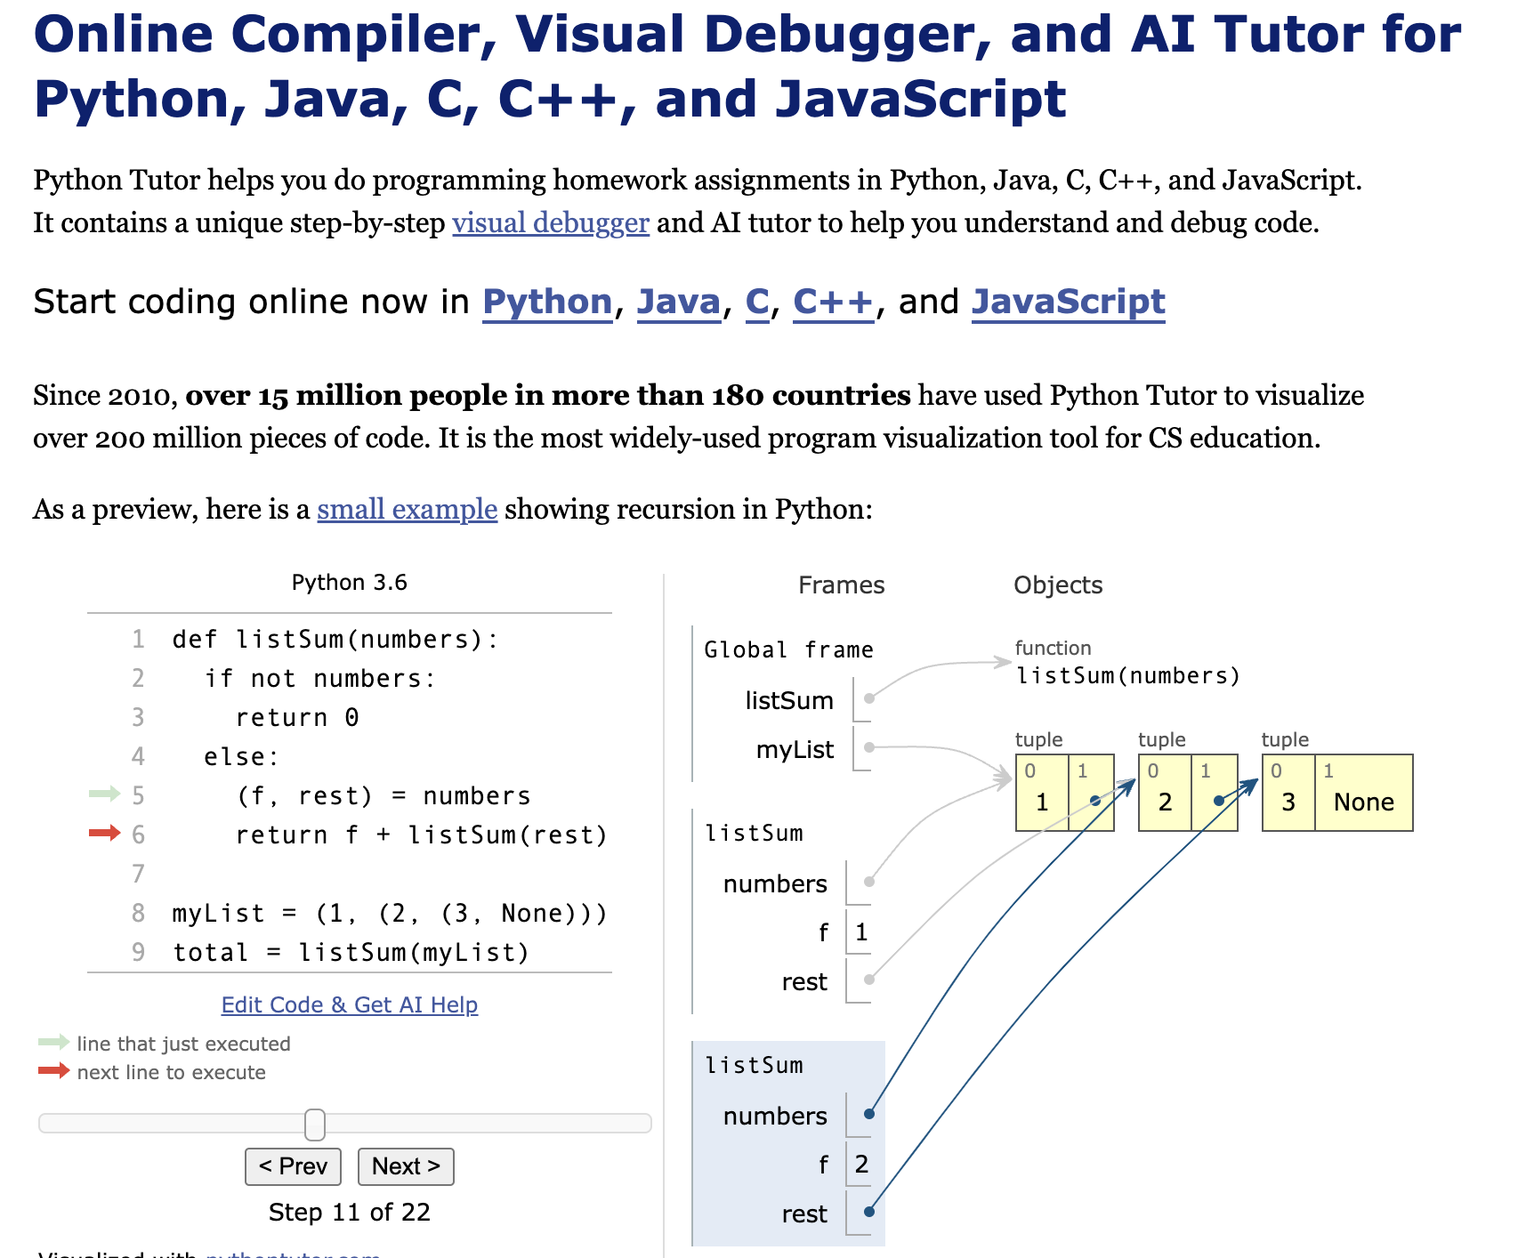Click the Objects heading
This screenshot has height=1258, width=1534.
[1058, 585]
